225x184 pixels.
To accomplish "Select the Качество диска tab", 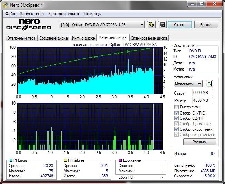I will pos(113,37).
